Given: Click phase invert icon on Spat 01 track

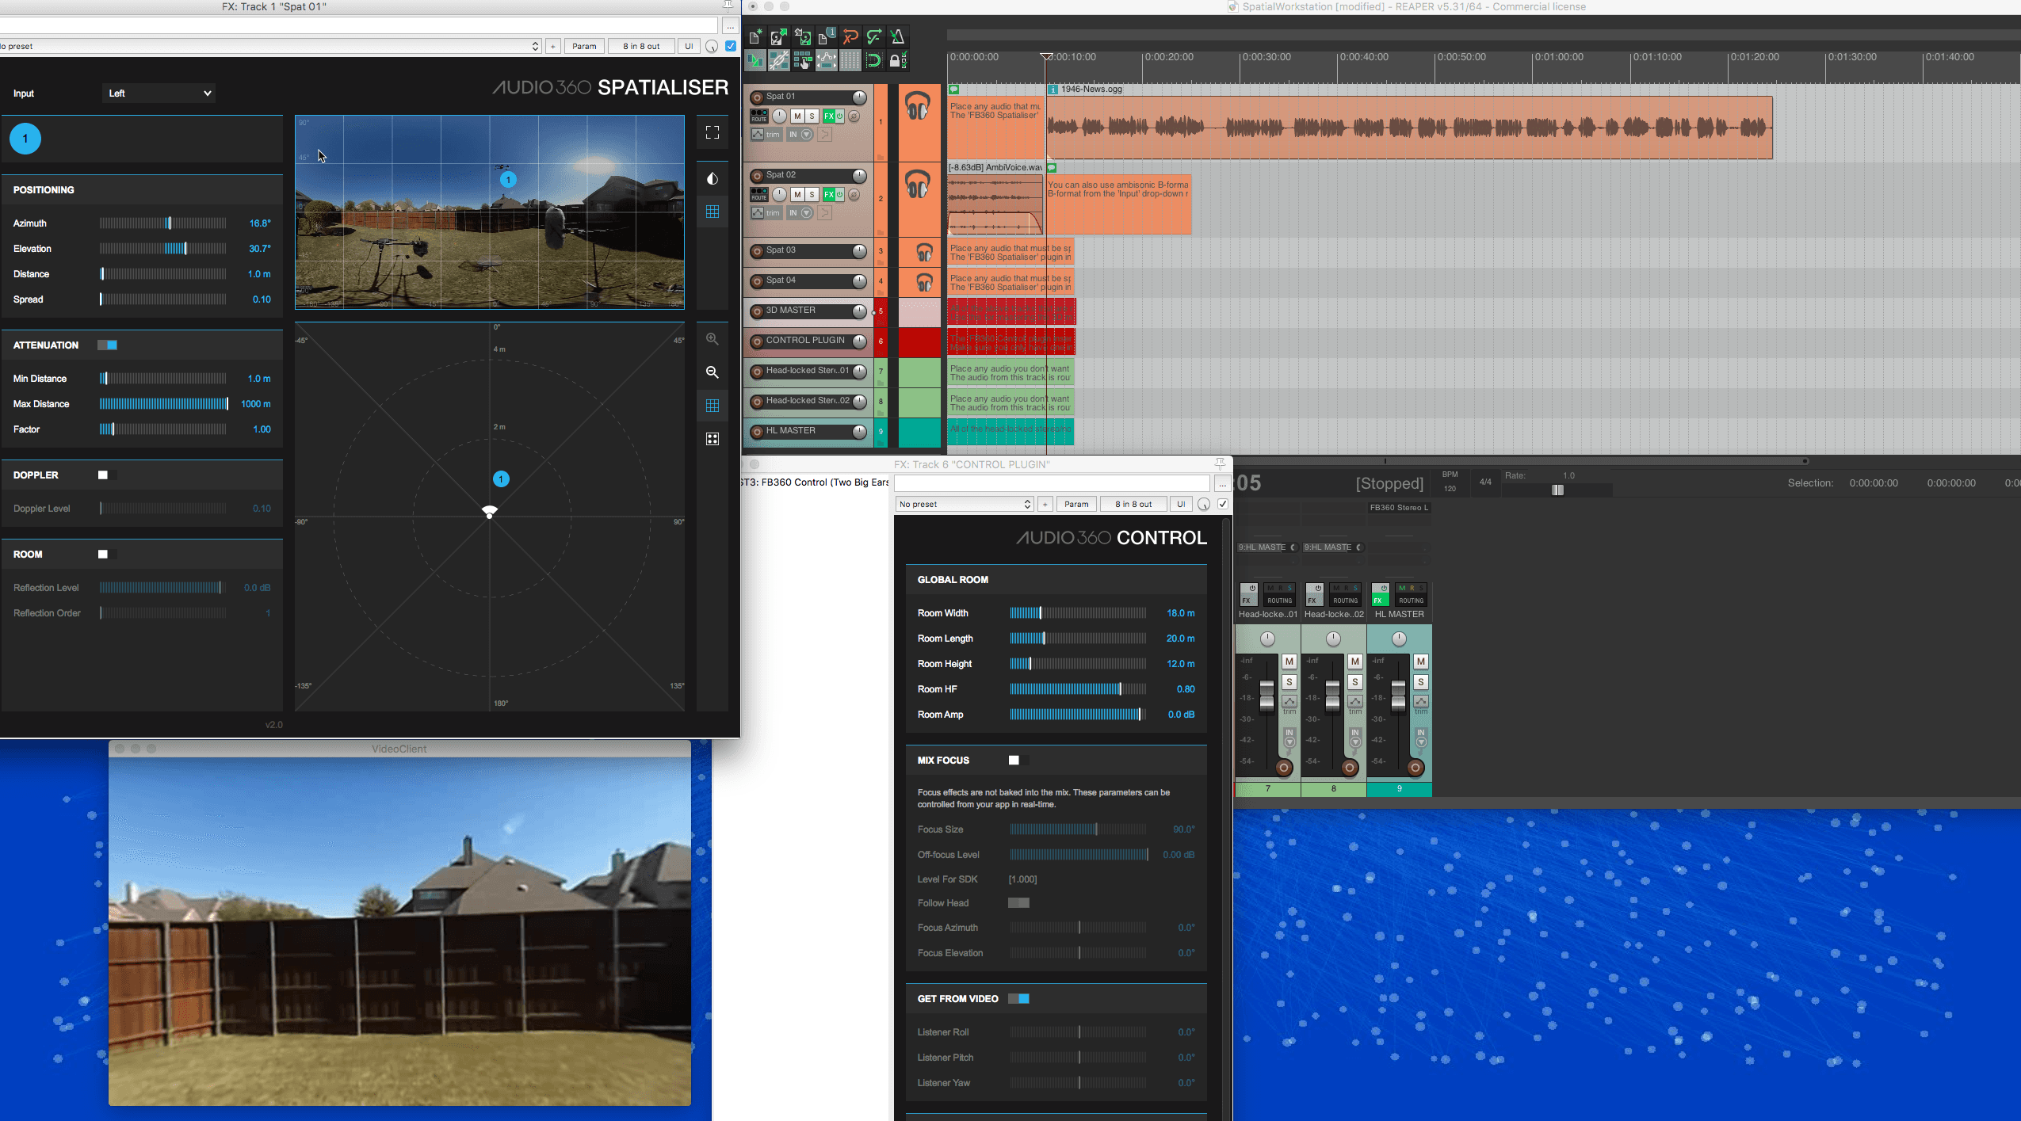Looking at the screenshot, I should tap(854, 116).
